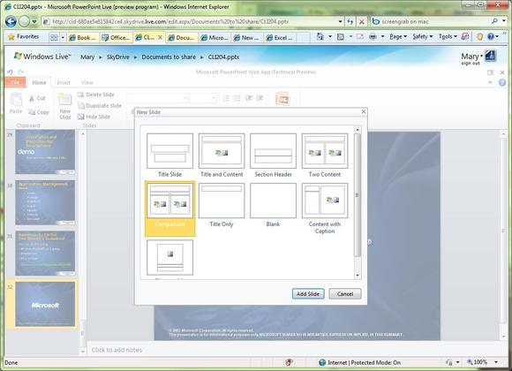This screenshot has height=371, width=512.
Task: Open the Page menu dropdown
Action: click(x=398, y=36)
